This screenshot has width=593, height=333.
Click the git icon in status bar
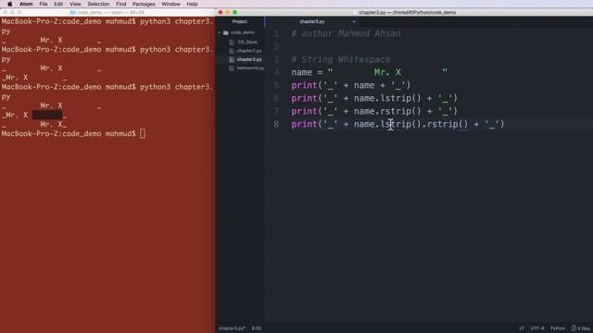574,328
